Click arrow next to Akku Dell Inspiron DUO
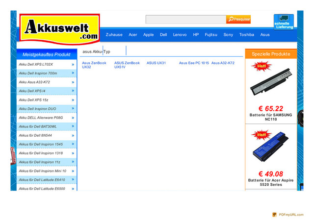Viewport: 314px width, 222px height. [73, 108]
